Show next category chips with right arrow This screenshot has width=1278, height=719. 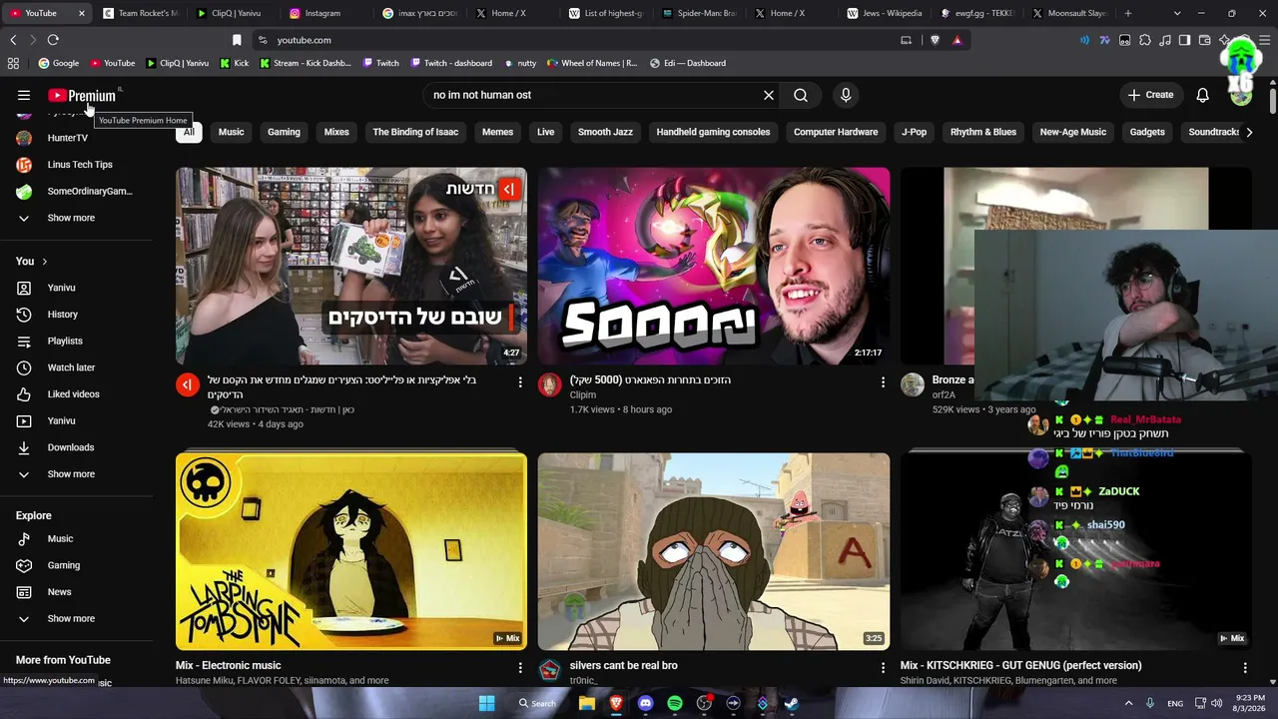pos(1249,132)
